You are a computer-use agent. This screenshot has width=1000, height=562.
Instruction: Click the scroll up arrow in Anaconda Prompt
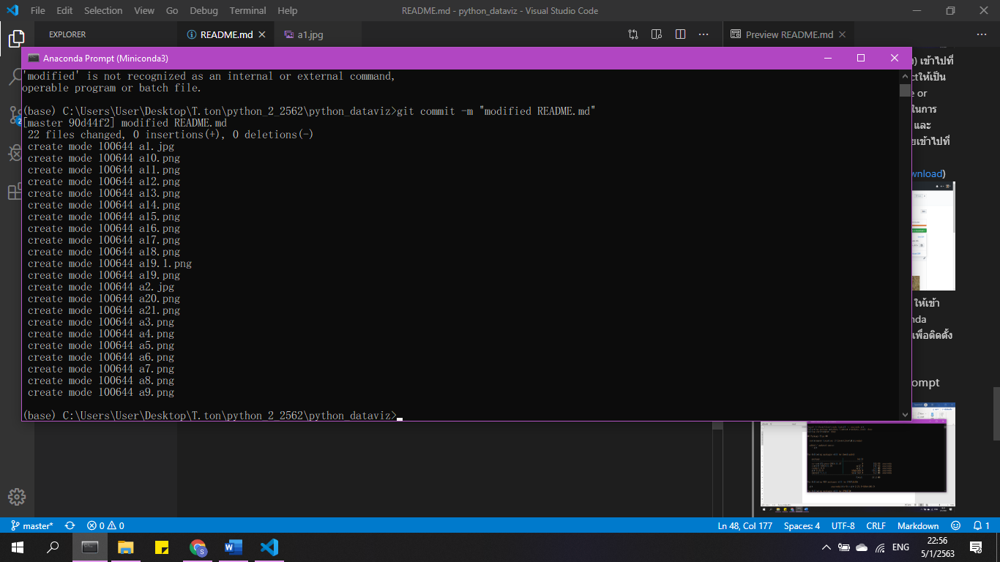click(x=905, y=75)
